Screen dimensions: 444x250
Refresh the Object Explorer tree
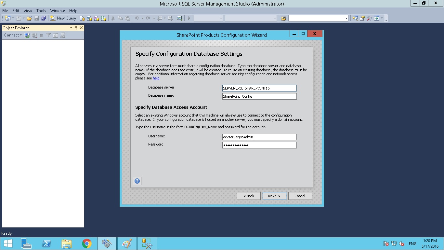(x=55, y=35)
